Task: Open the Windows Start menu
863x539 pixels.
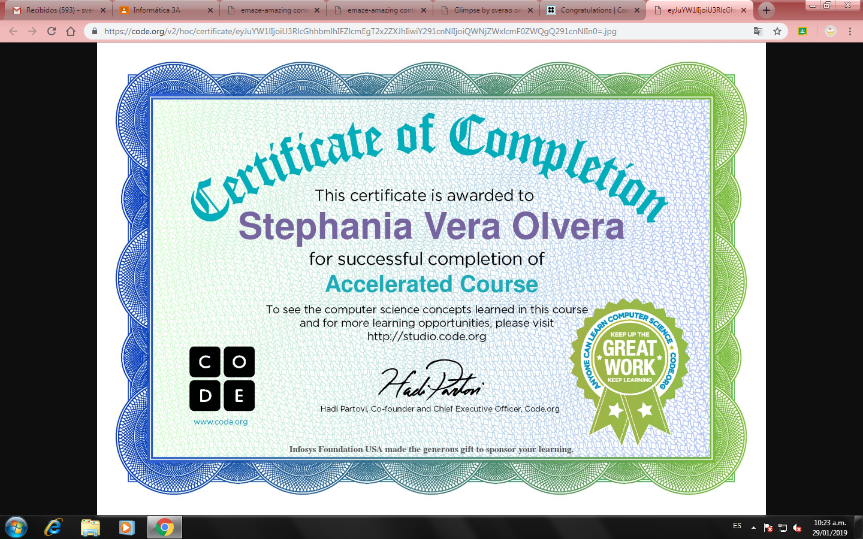Action: 16,528
